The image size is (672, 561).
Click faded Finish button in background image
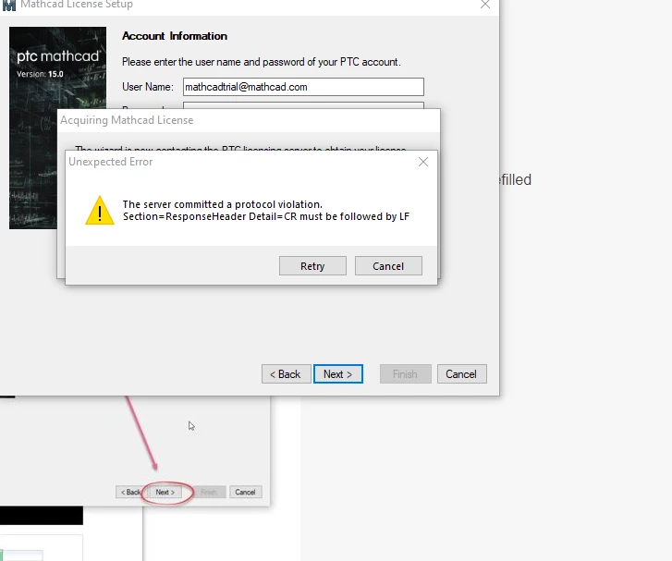point(209,492)
